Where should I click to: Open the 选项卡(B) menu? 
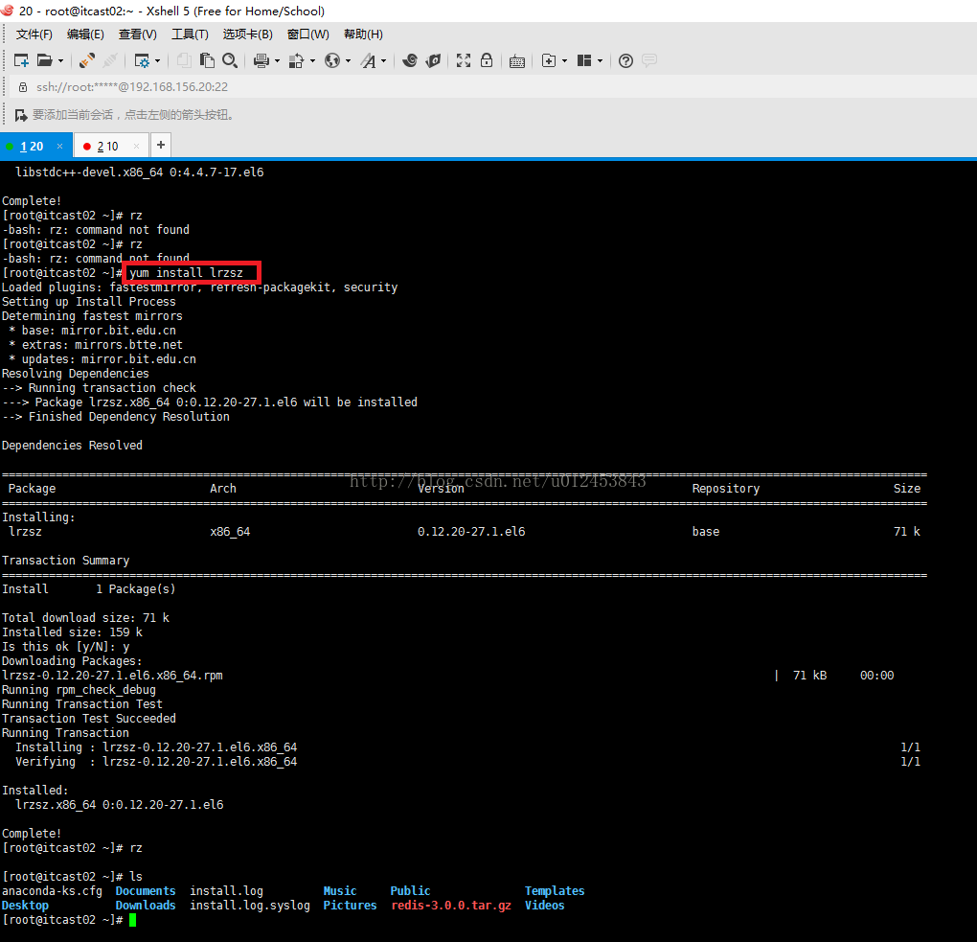[248, 34]
